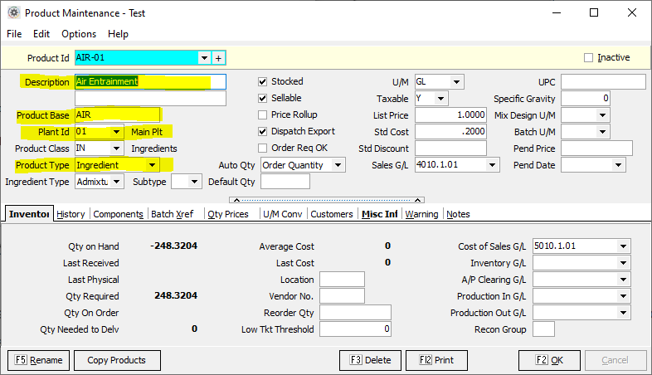Toggle the Inactive checkbox
Image resolution: width=652 pixels, height=375 pixels.
589,58
